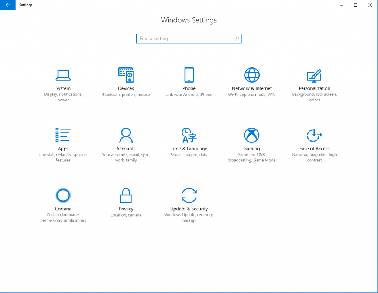This screenshot has height=293, width=378.
Task: Click the 'Find a setting' search box
Action: [185, 39]
